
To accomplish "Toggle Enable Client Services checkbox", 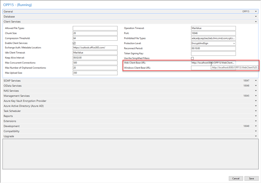I will (x=74, y=43).
